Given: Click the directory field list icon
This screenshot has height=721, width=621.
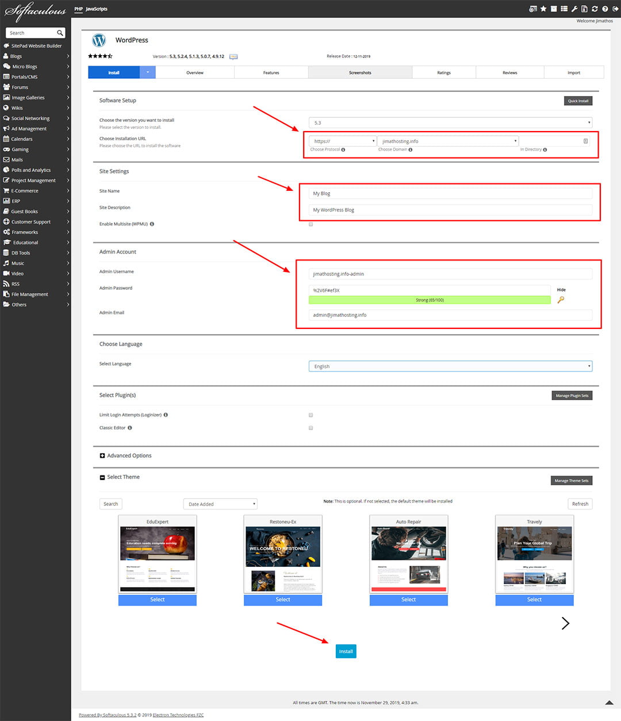Looking at the screenshot, I should click(x=585, y=141).
